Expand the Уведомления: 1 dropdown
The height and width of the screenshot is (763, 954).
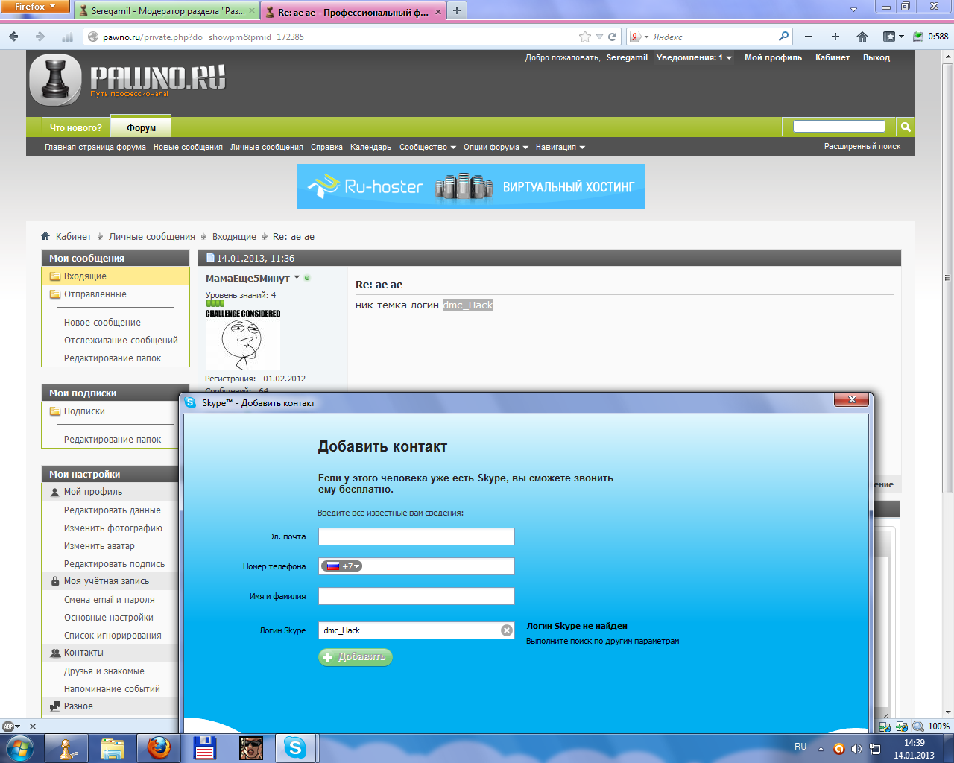coord(694,57)
